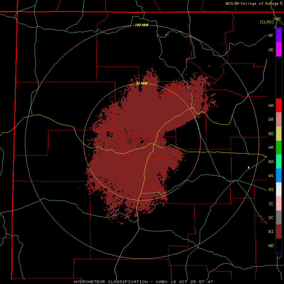
Task: Click the DS legend label
Action: click(271, 190)
